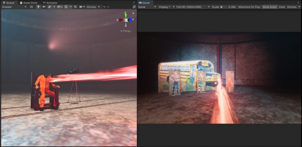Open the component tools wrench icon
This screenshot has width=302, height=147.
[x=75, y=7]
